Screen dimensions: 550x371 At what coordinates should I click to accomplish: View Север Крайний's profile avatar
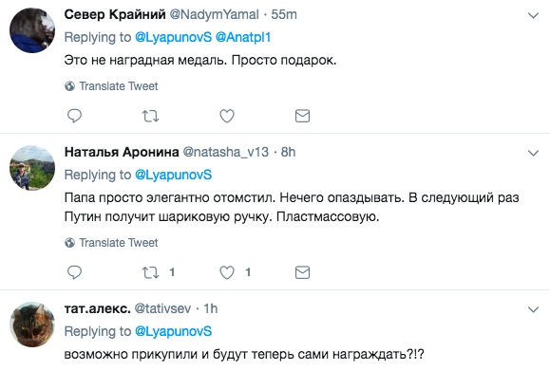coord(32,30)
